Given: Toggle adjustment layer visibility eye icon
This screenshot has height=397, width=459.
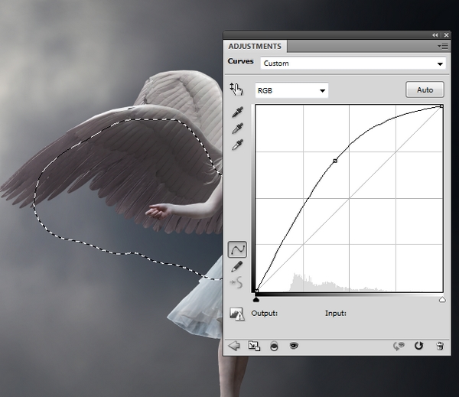Looking at the screenshot, I should pyautogui.click(x=293, y=346).
